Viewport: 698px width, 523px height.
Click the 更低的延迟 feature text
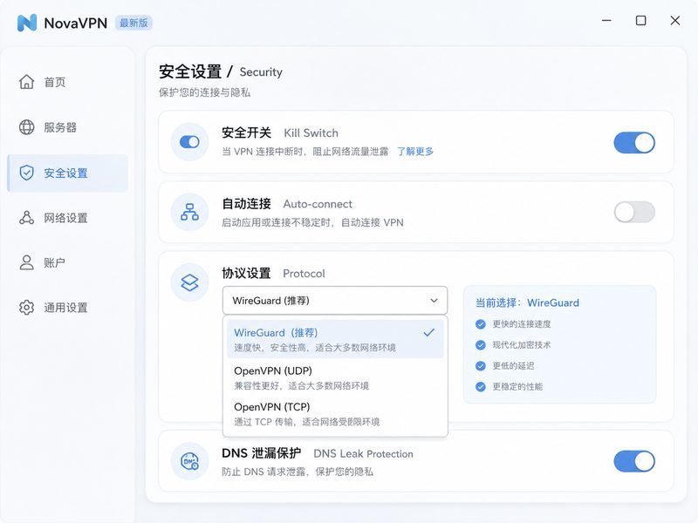point(513,366)
